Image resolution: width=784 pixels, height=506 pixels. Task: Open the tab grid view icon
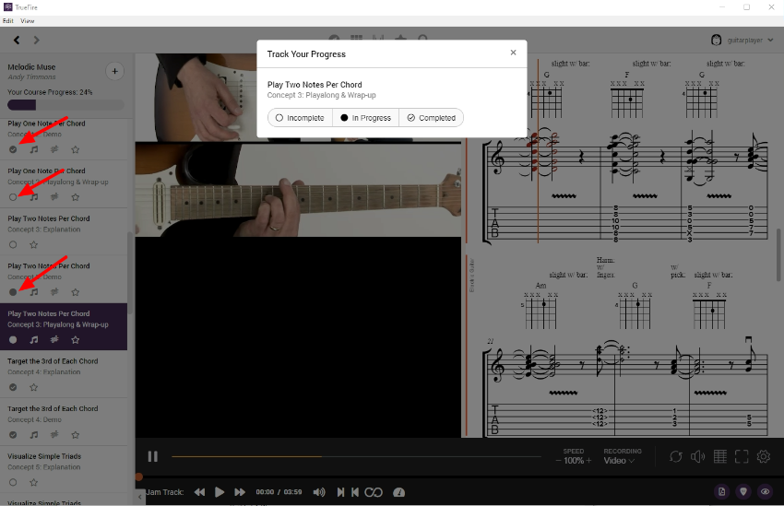(720, 456)
